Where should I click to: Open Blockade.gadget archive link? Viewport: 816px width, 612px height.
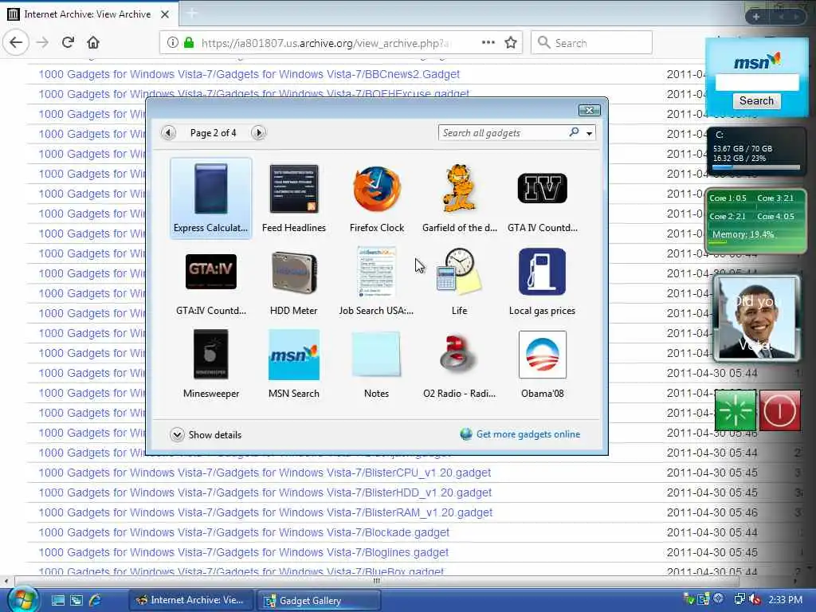(x=244, y=532)
